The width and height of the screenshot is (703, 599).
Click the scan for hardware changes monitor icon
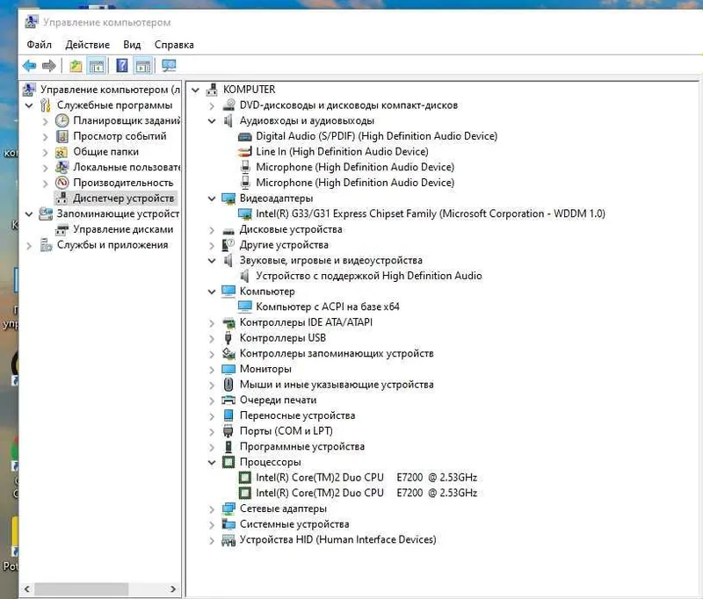[x=169, y=66]
